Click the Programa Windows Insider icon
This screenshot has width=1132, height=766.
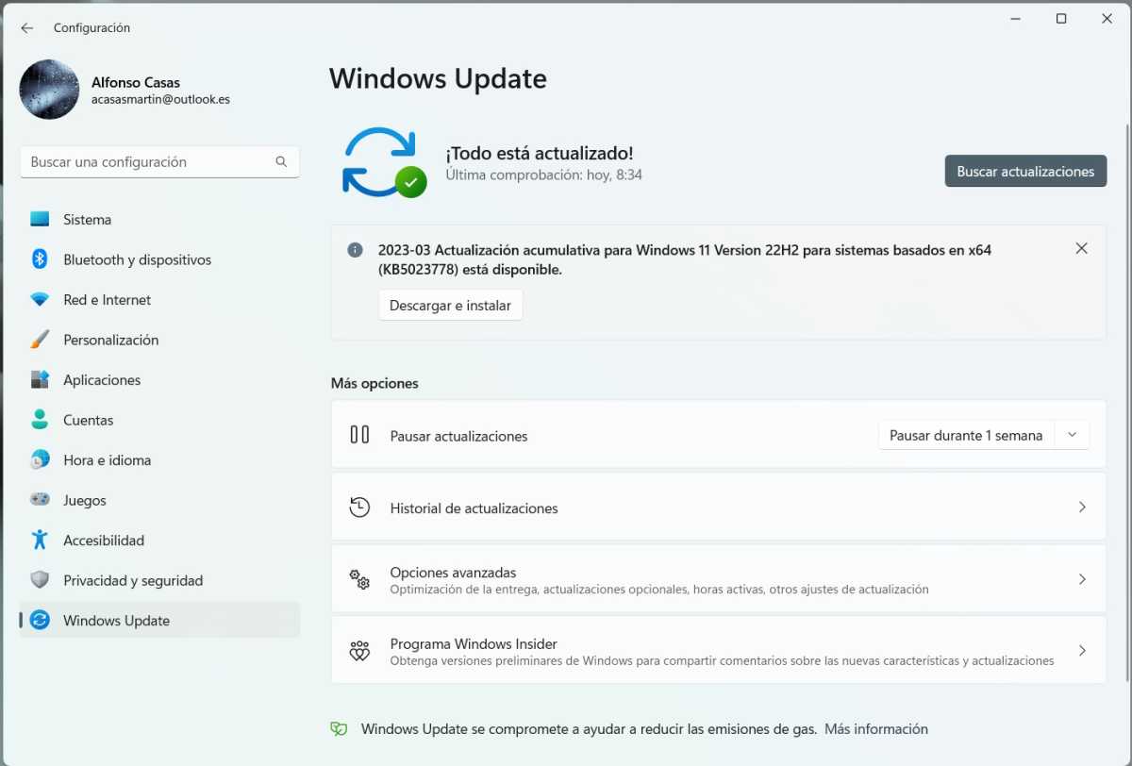point(359,651)
